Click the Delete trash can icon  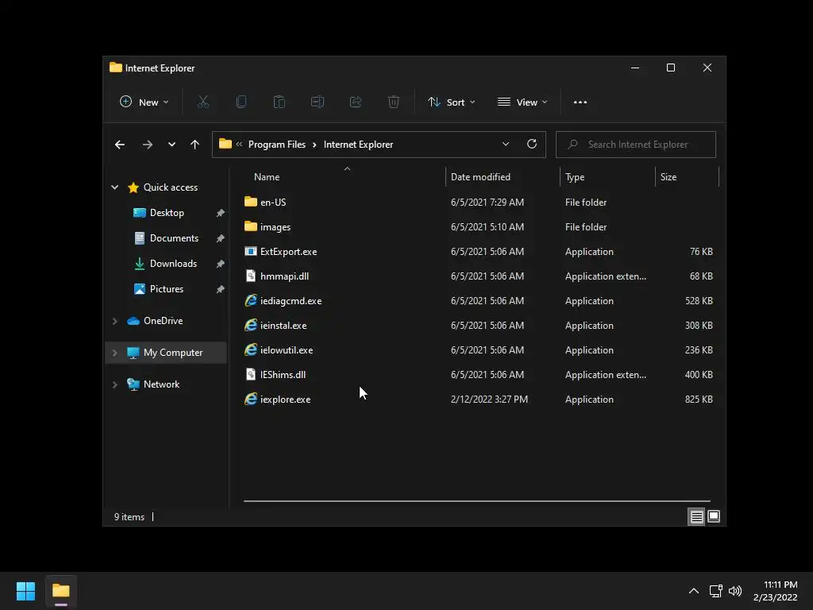point(394,102)
